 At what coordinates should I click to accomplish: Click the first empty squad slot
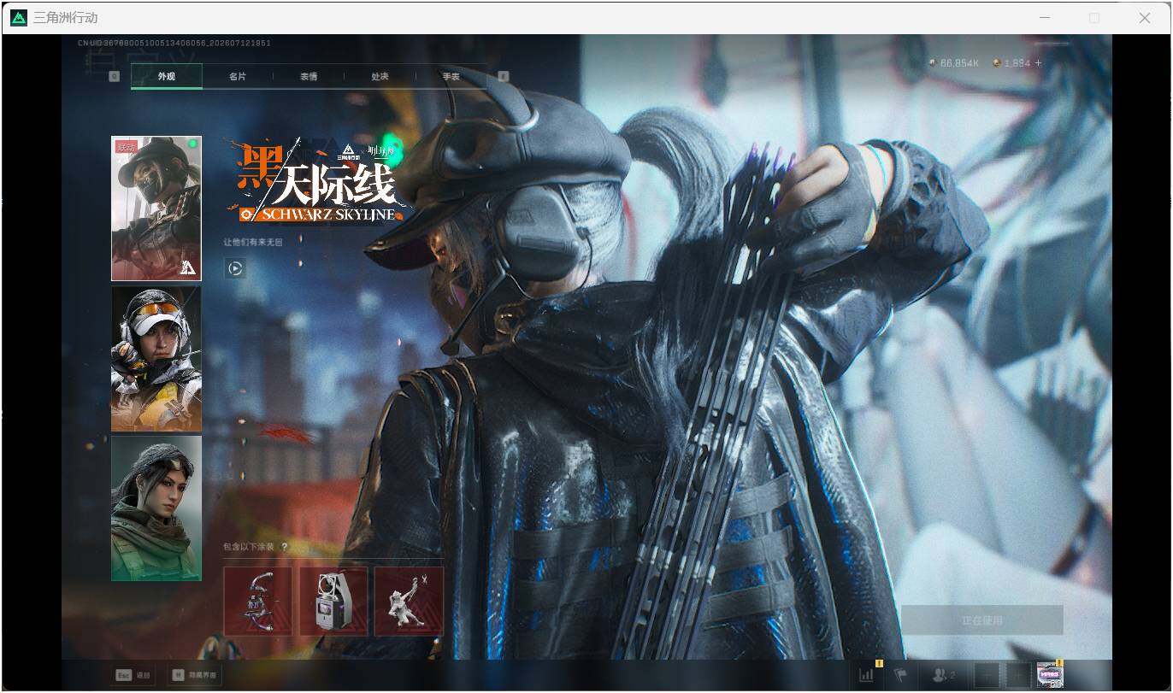(x=987, y=675)
